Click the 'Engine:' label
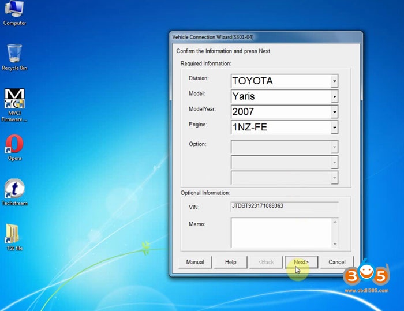This screenshot has height=311, width=404. (x=197, y=125)
